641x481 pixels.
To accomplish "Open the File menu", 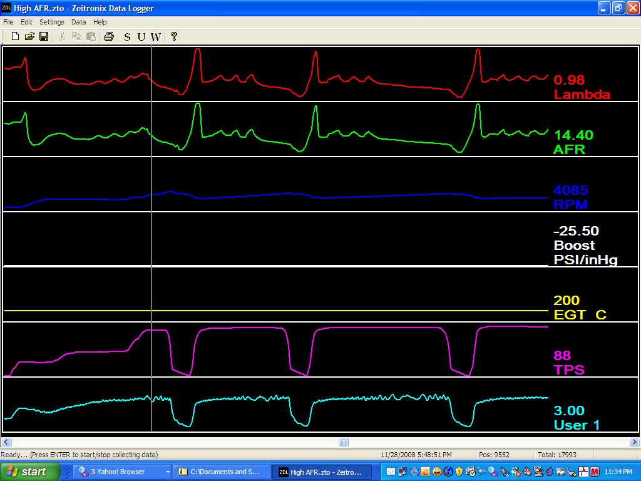I will (8, 22).
